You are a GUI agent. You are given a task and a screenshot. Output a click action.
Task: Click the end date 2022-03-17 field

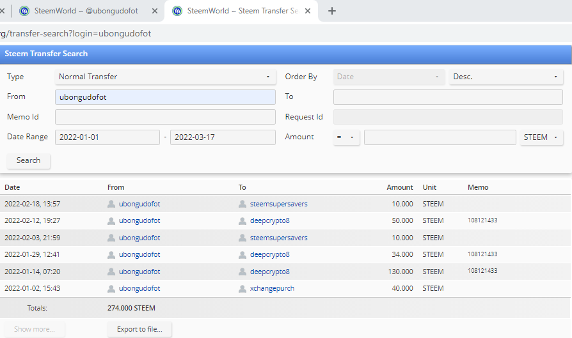223,137
